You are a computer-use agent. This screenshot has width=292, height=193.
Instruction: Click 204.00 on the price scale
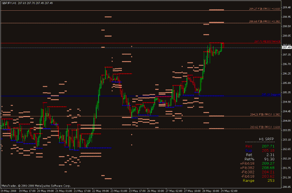(x=286, y=121)
